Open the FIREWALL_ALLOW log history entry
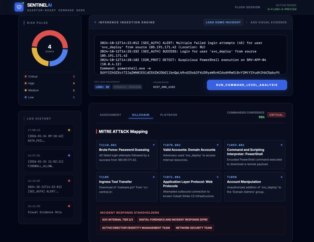 click(49, 160)
